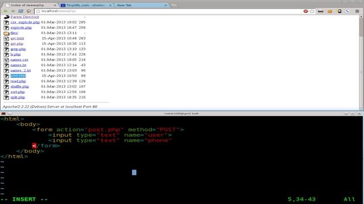The image size is (364, 204).
Task: Open the Parent Directory link
Action: (x=24, y=17)
